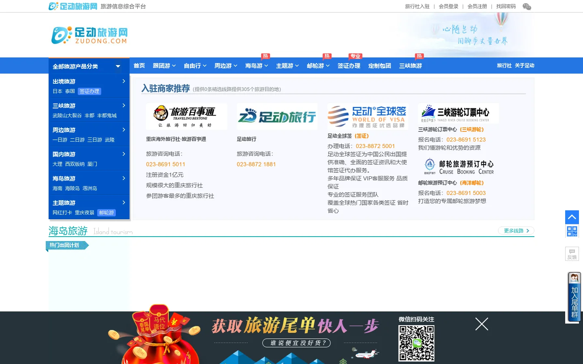This screenshot has height=364, width=583.
Task: Click the 海岛旅游 section heading
Action: [x=68, y=231]
